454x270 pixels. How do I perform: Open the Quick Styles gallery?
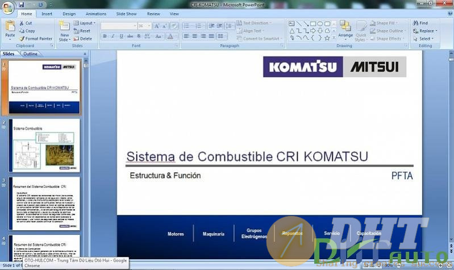[x=361, y=31]
